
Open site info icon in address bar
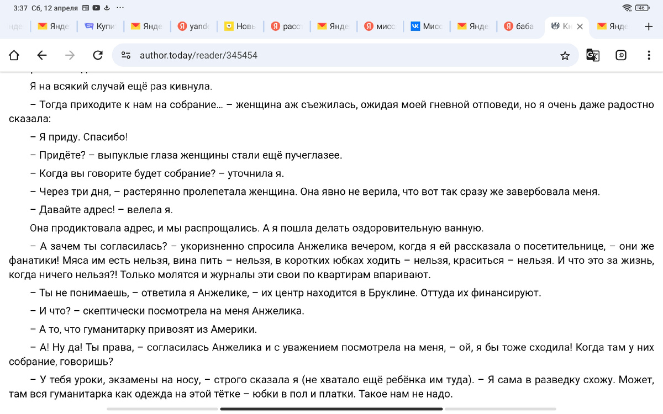(x=126, y=55)
